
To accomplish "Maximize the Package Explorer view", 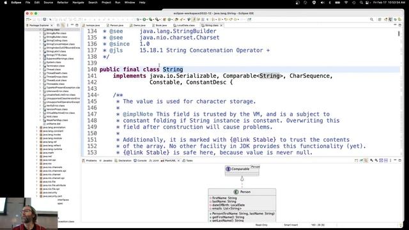I will (77, 25).
